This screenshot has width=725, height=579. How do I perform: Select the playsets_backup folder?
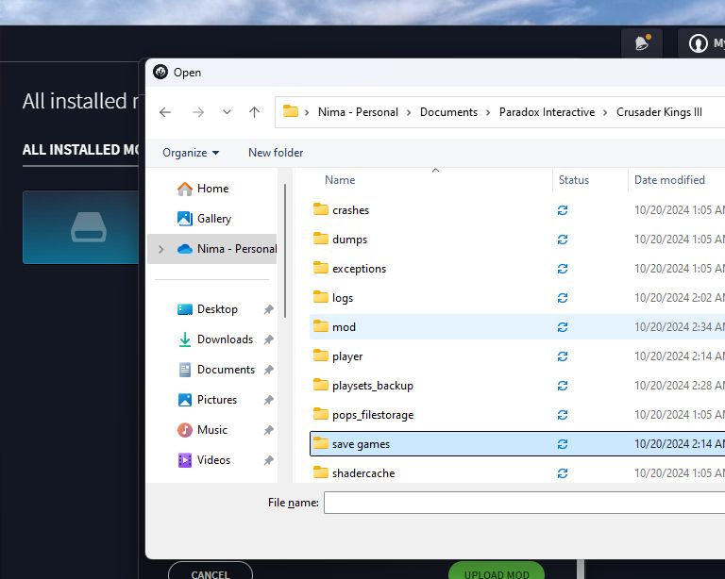372,386
